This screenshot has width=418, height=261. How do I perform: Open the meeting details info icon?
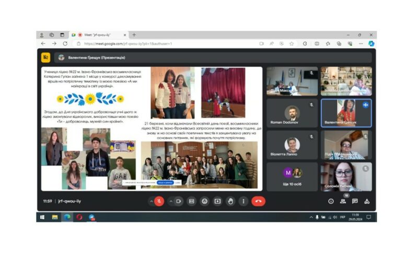(x=331, y=201)
